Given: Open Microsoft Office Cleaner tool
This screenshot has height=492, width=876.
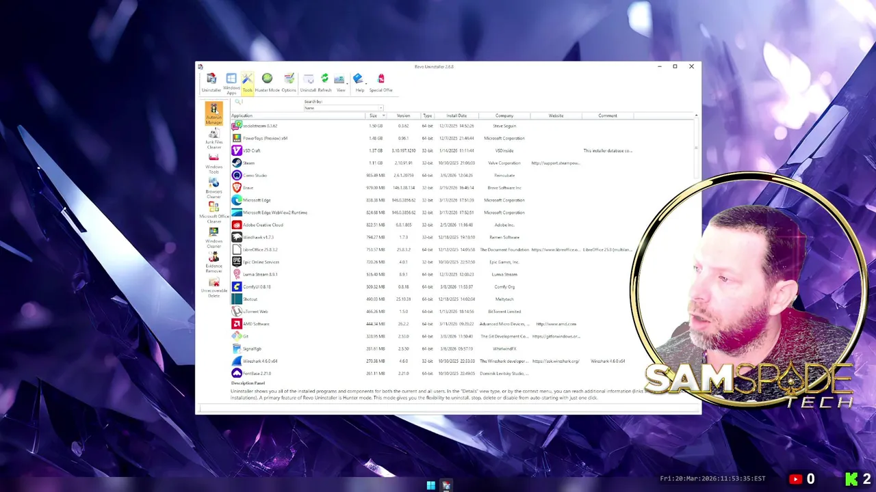Looking at the screenshot, I should 214,213.
